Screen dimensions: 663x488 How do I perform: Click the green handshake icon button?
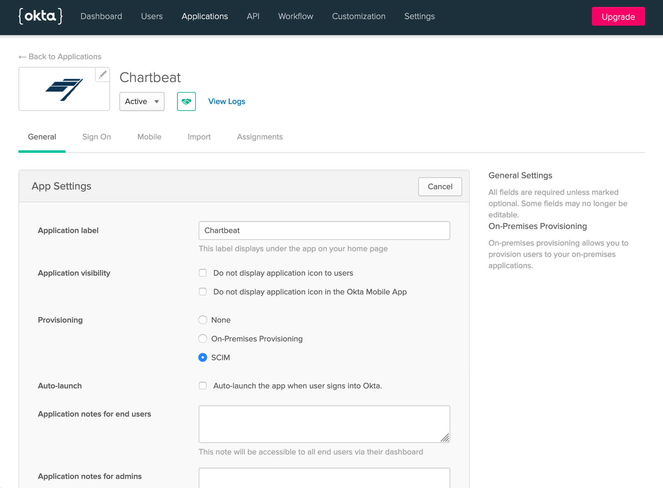point(186,101)
